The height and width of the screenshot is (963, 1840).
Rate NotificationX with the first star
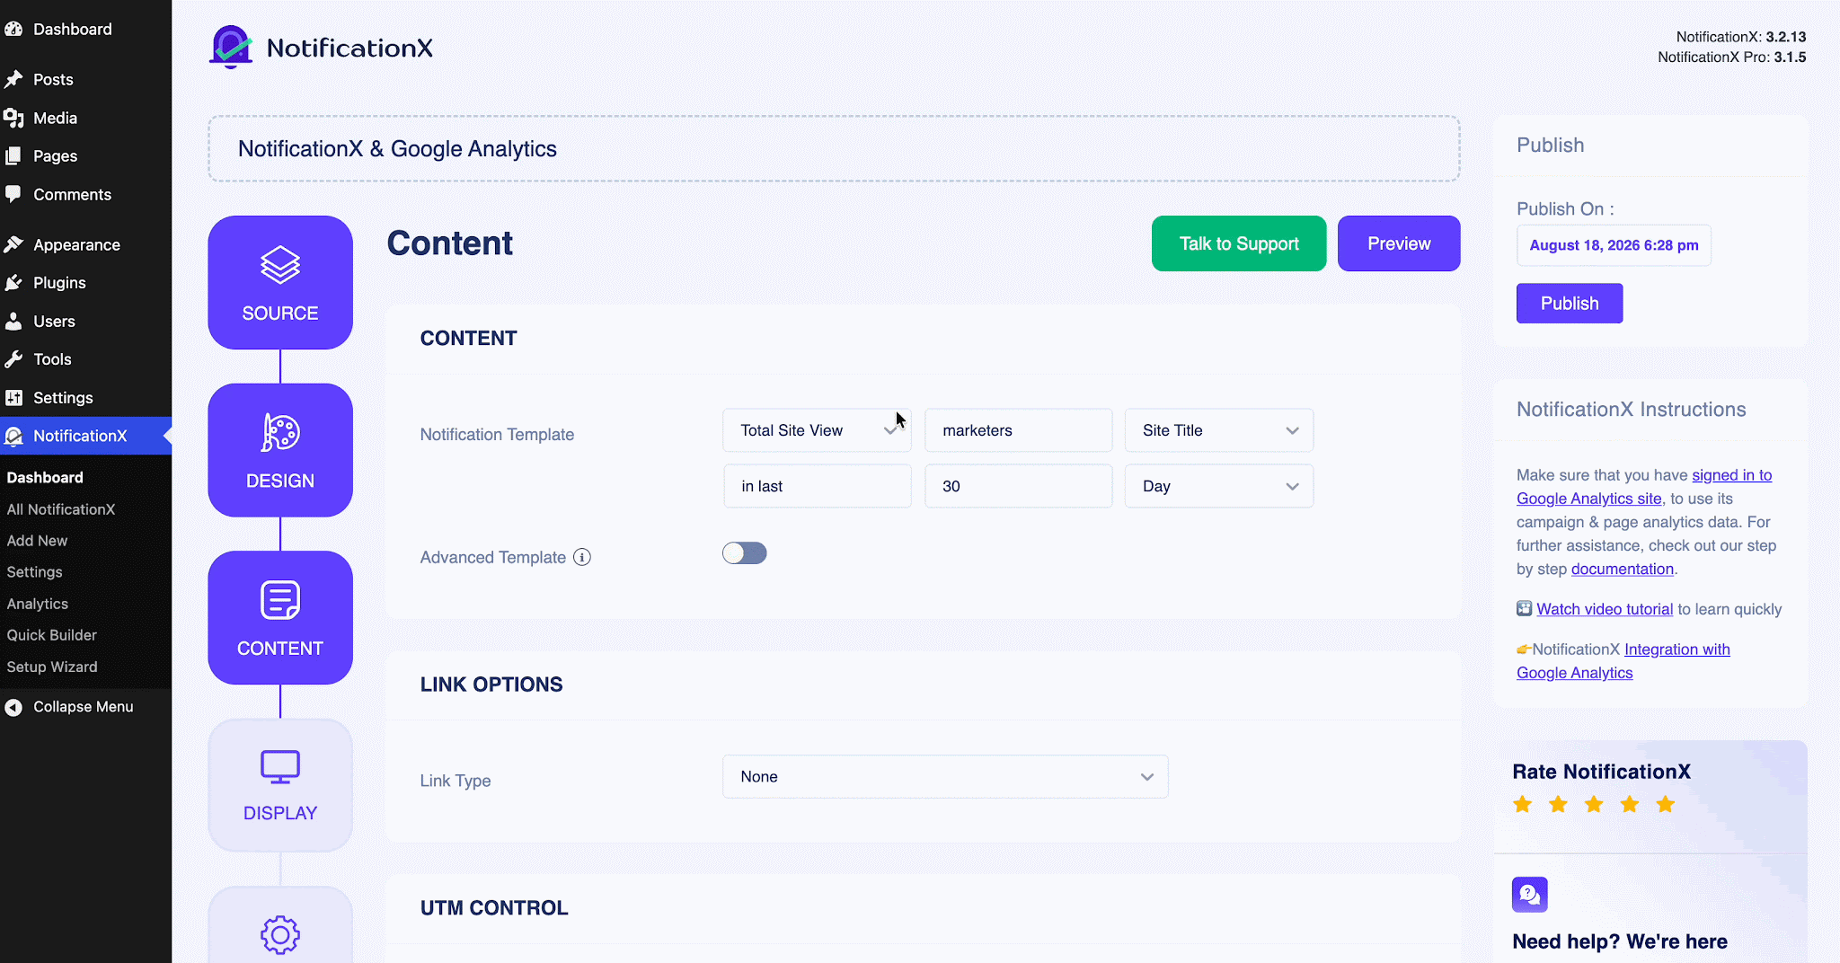pos(1523,804)
